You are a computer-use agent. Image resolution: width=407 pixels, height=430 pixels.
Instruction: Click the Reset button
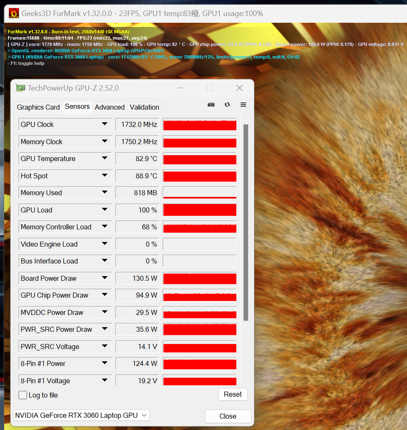point(233,394)
